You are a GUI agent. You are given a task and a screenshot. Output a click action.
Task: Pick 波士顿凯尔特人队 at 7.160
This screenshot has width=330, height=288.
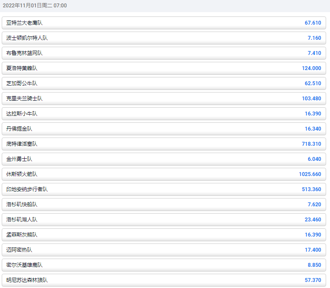(x=164, y=38)
